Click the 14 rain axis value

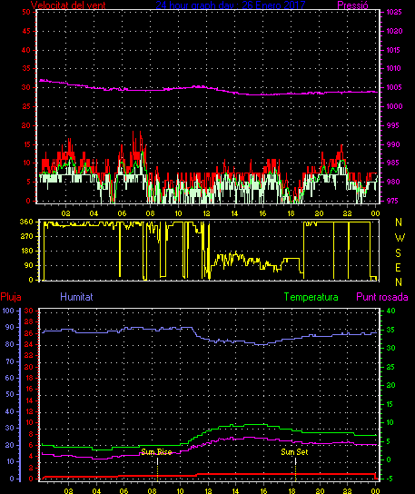(29, 400)
